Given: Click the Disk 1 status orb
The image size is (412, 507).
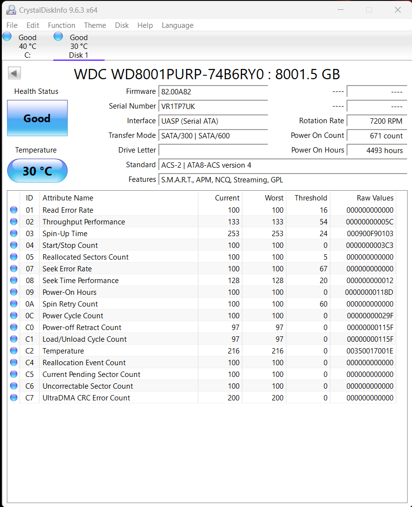Looking at the screenshot, I should 58,36.
